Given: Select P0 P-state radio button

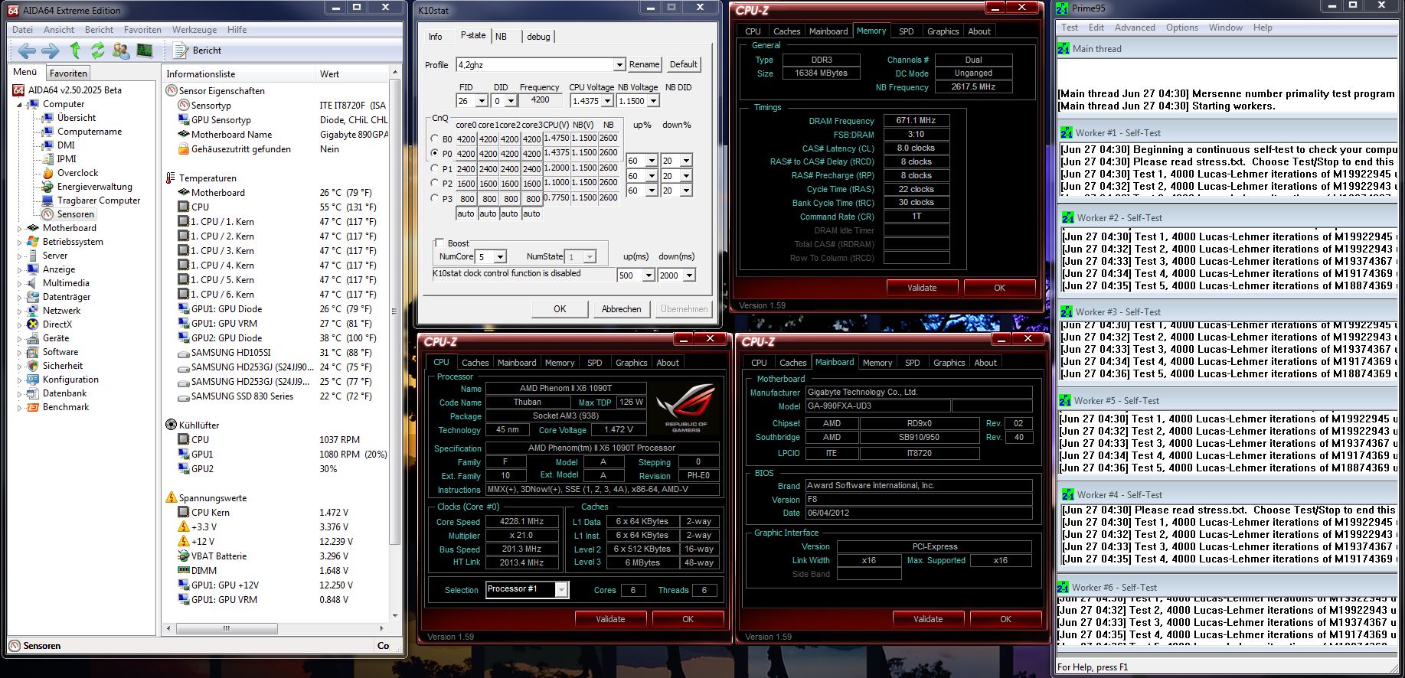Looking at the screenshot, I should point(435,153).
